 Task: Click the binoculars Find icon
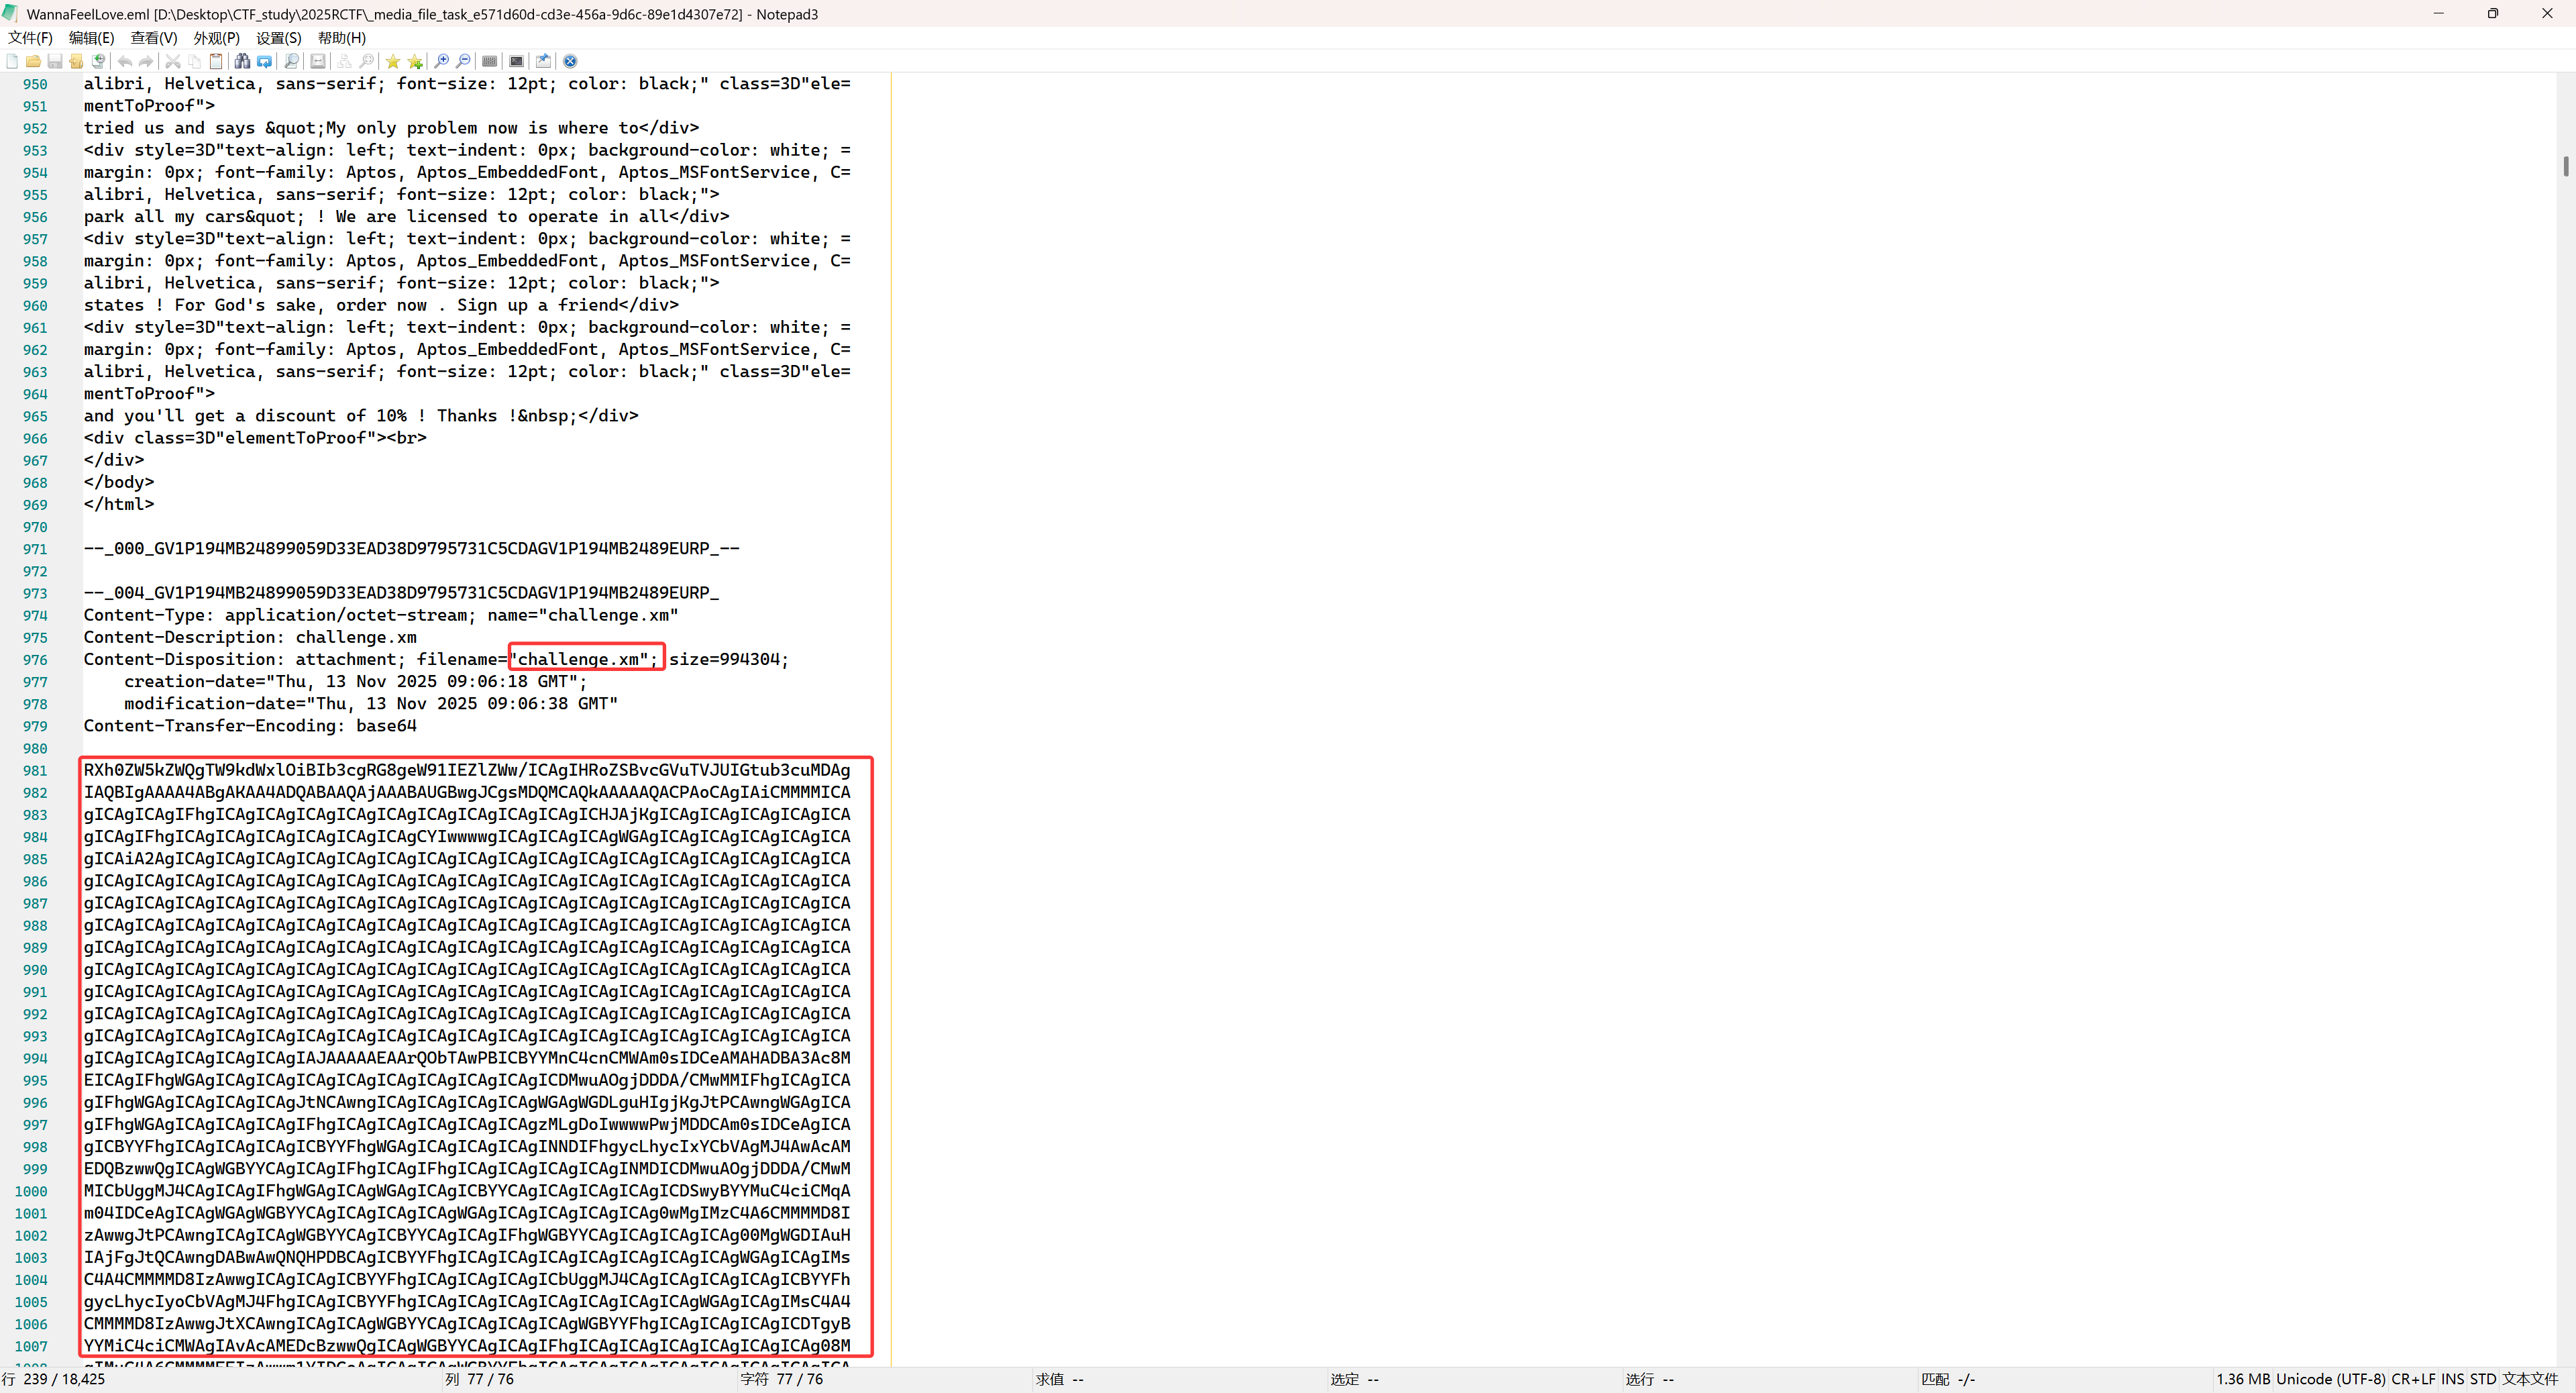pos(242,61)
